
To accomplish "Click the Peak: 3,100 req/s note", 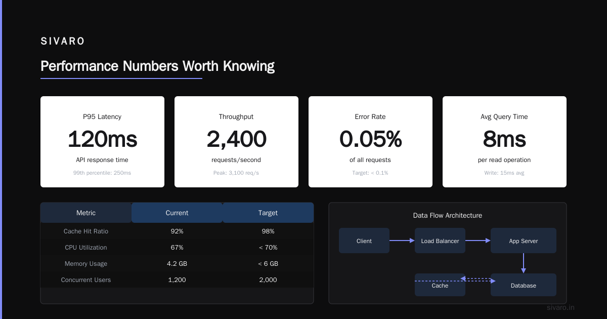I will tap(236, 173).
